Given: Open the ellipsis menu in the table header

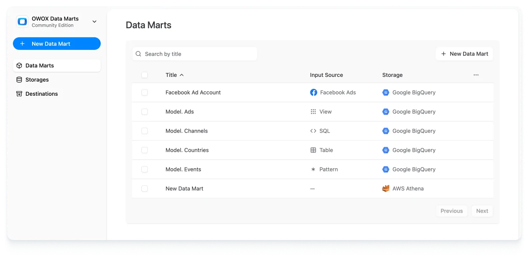Looking at the screenshot, I should click(476, 75).
